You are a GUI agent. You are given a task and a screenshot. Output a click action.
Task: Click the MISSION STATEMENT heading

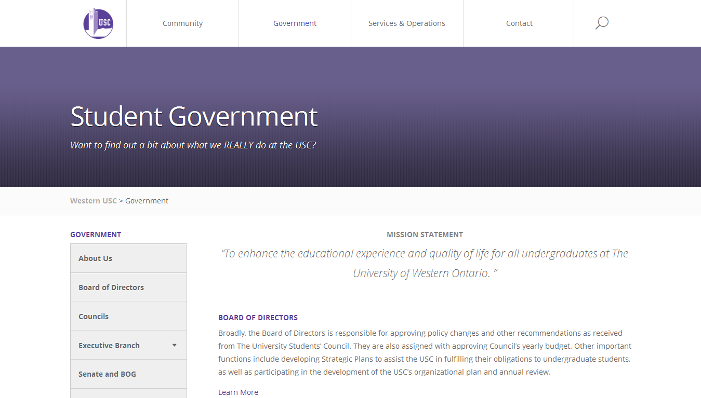pos(425,235)
